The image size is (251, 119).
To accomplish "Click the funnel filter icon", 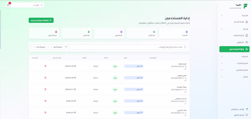I will click(66, 47).
